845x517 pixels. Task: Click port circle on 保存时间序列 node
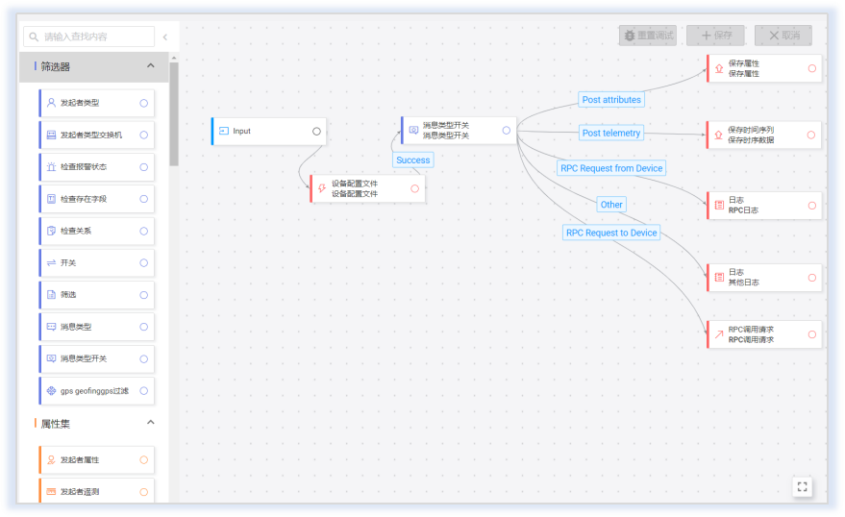[x=811, y=135]
